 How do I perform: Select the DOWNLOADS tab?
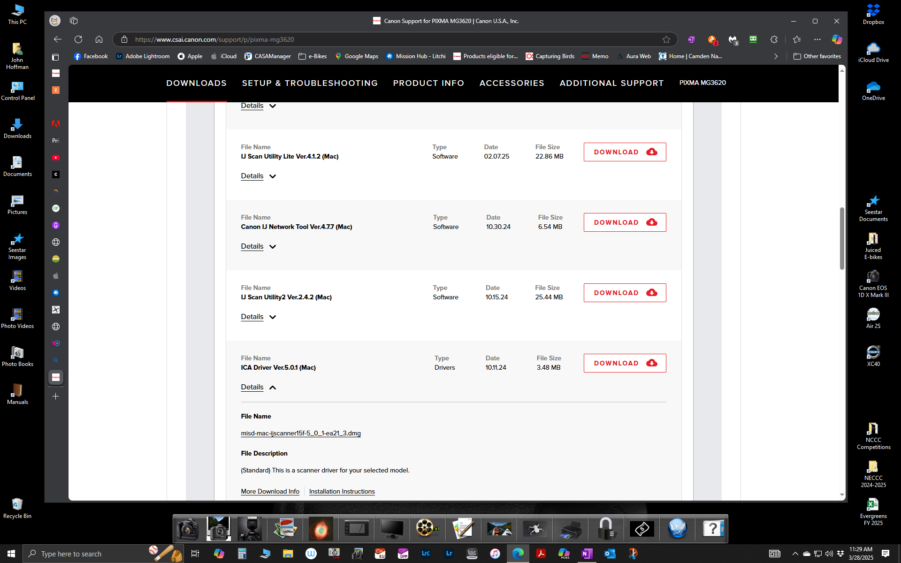coord(197,83)
